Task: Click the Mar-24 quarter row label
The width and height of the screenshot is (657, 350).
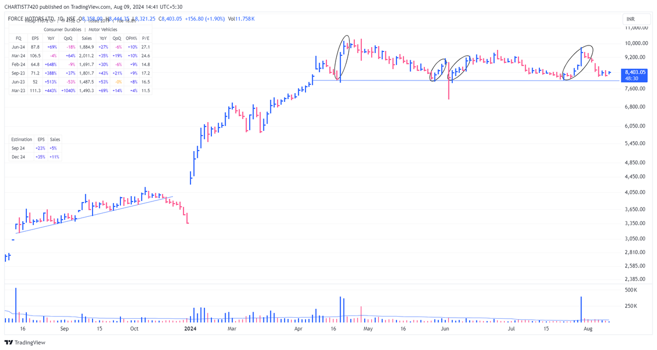Action: coord(19,56)
